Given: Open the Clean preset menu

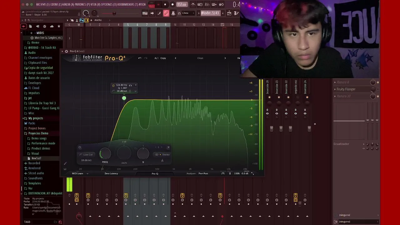Looking at the screenshot, I should pos(200,58).
